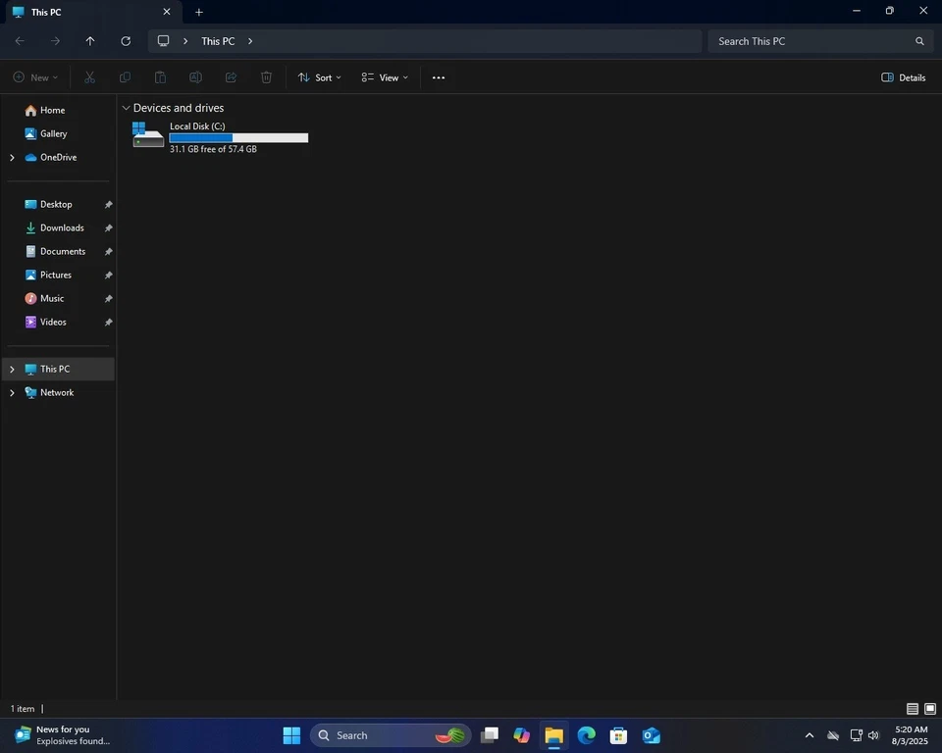Open the New menu to create items
The height and width of the screenshot is (753, 942).
(35, 77)
